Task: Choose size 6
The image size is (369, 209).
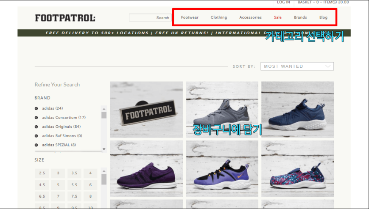Action: [x=90, y=185]
